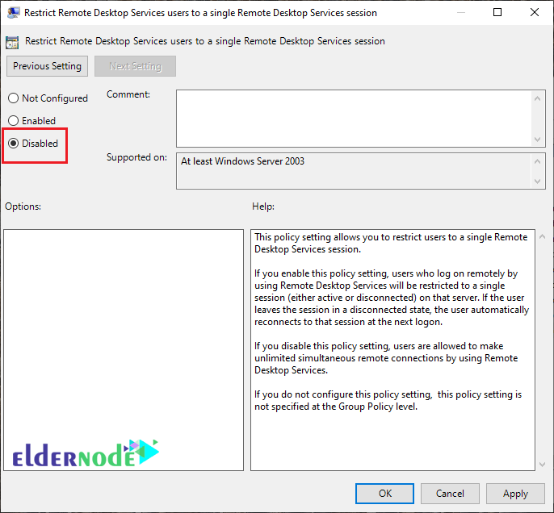Viewport: 554px width, 513px height.
Task: Click inside the Comment text box
Action: pos(354,119)
